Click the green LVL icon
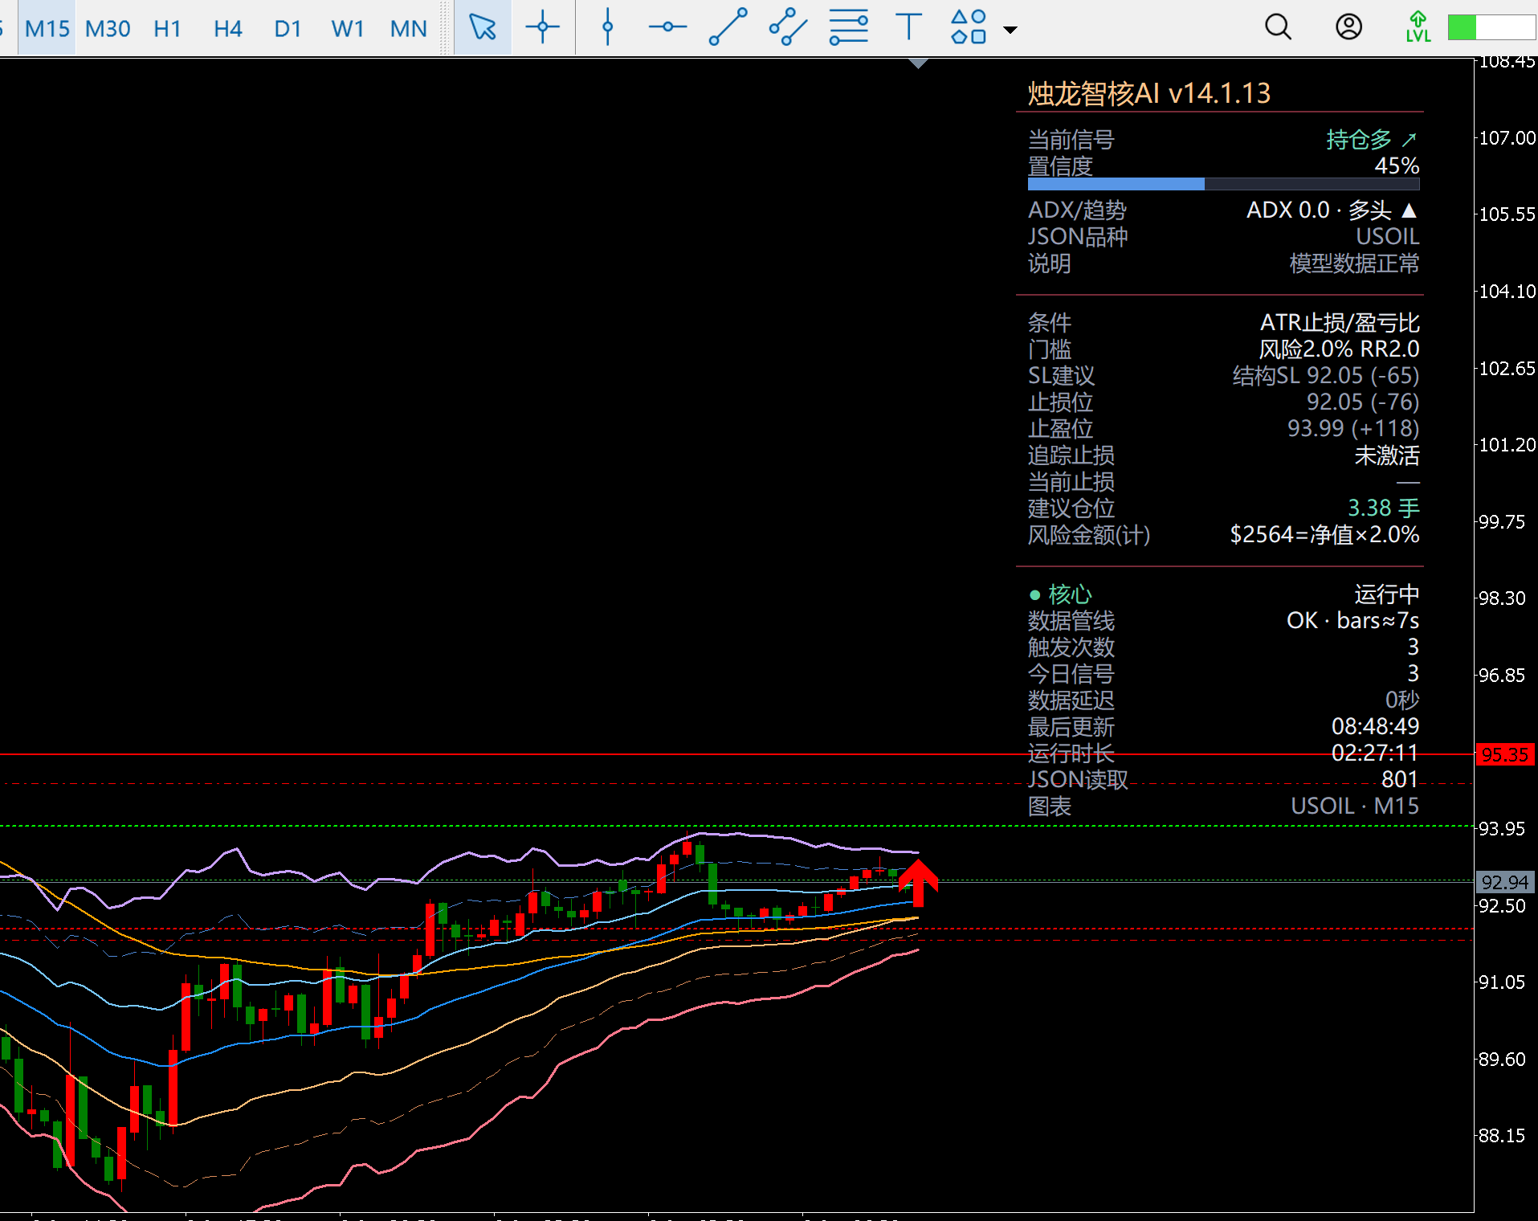 [x=1418, y=27]
